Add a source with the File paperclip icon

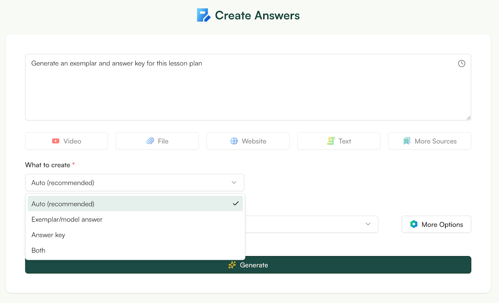[150, 141]
